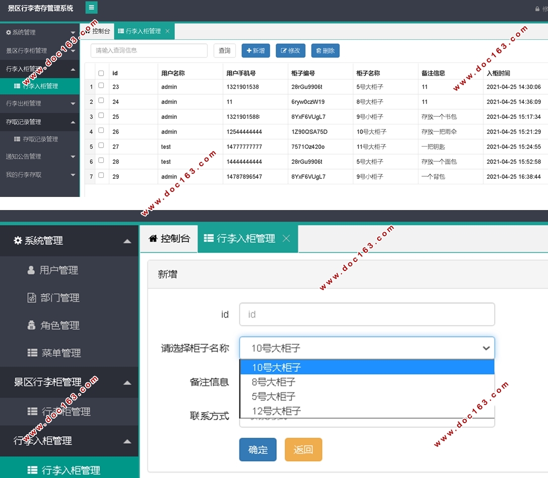Click the 请输入查询信息 search field
The width and height of the screenshot is (548, 478).
tap(149, 51)
